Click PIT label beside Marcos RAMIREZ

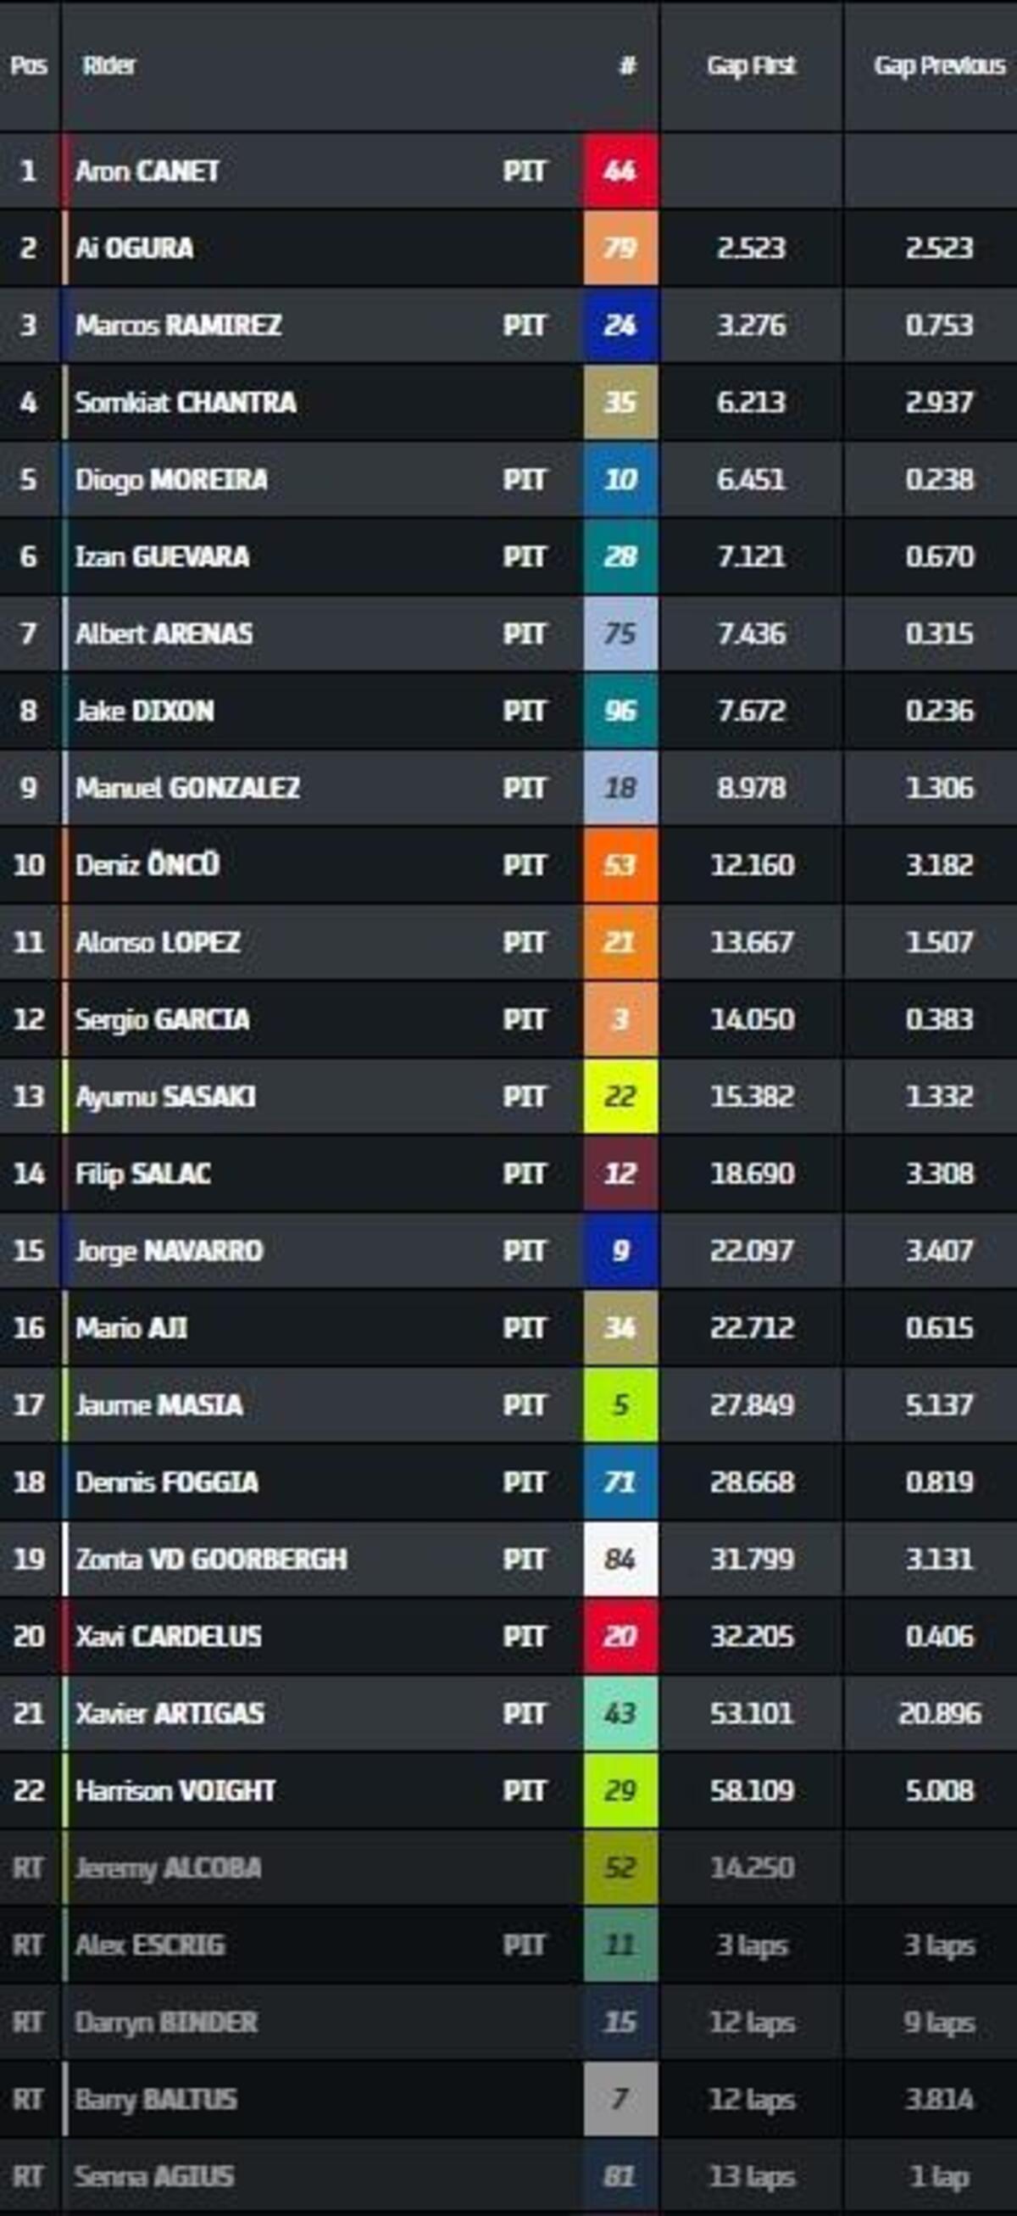tap(524, 325)
